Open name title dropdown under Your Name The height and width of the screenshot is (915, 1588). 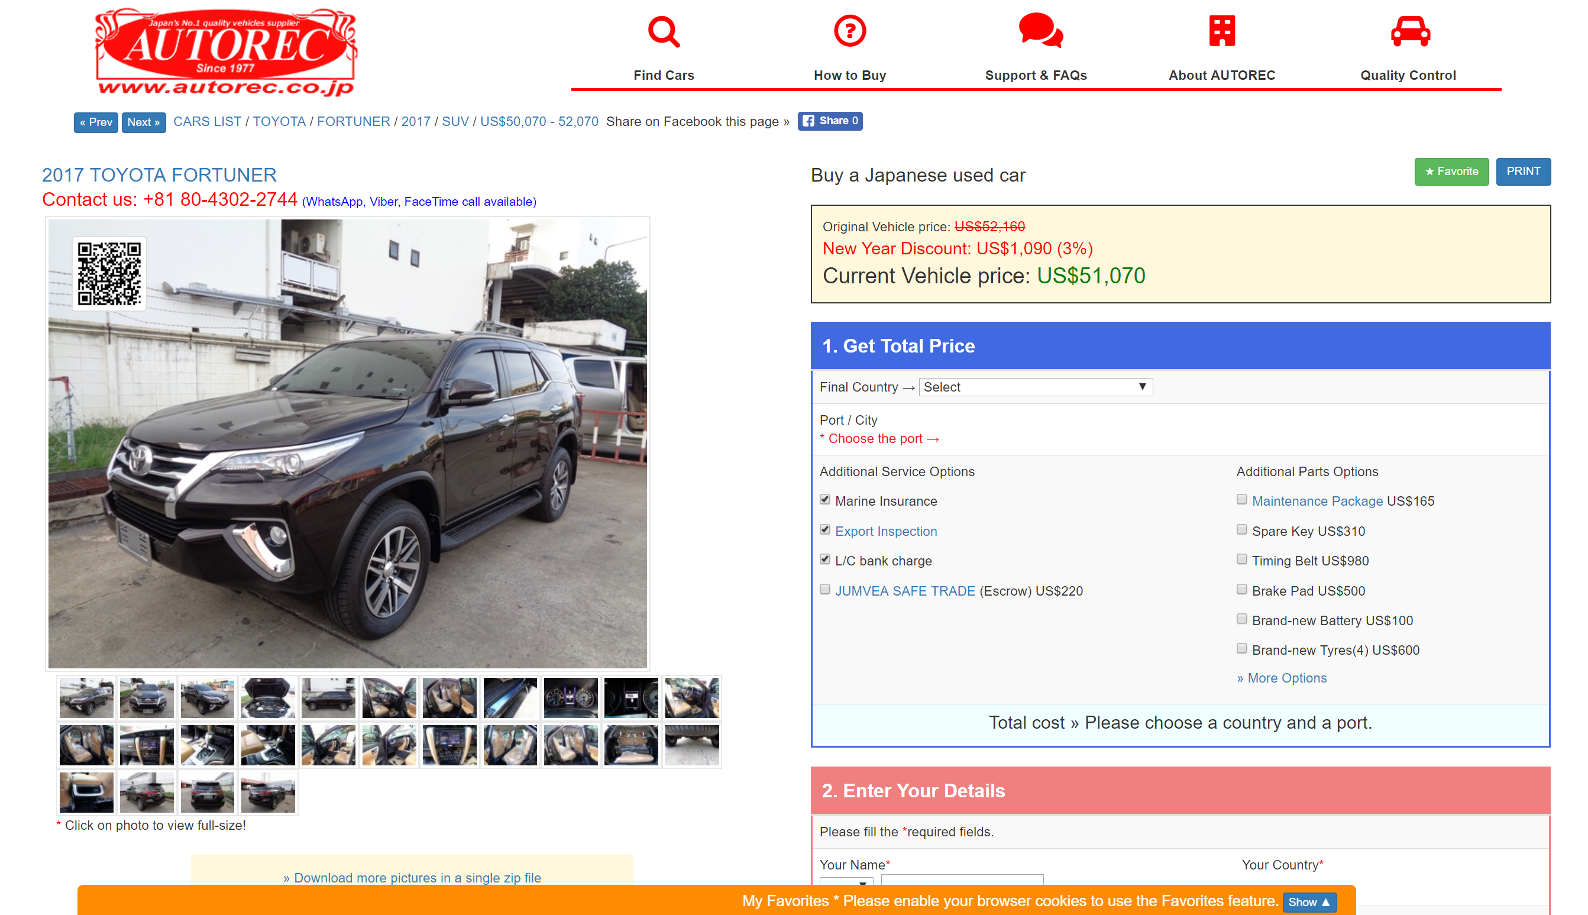tap(846, 881)
